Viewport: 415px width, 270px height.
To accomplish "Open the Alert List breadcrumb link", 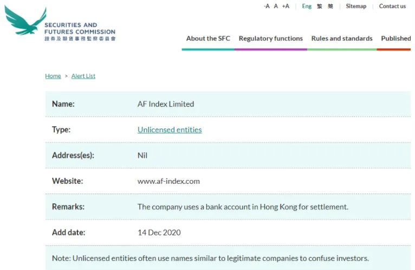I will tap(83, 76).
